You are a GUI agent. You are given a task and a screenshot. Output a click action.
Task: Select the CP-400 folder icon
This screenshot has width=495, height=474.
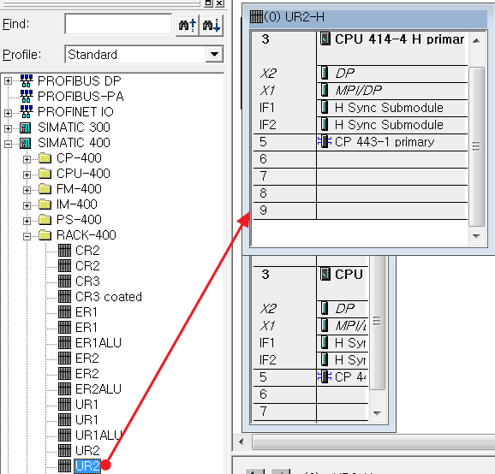[x=45, y=157]
